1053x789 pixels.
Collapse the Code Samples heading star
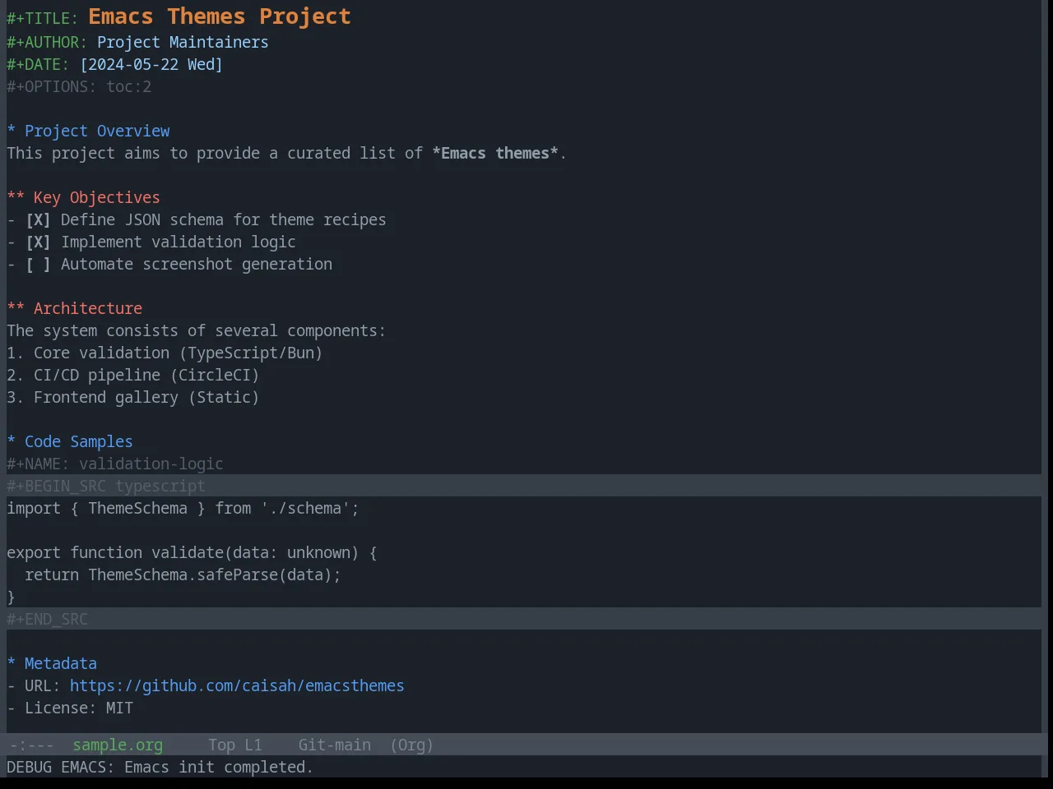[x=12, y=441]
